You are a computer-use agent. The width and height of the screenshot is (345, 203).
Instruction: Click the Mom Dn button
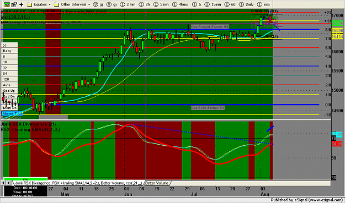tap(9, 108)
